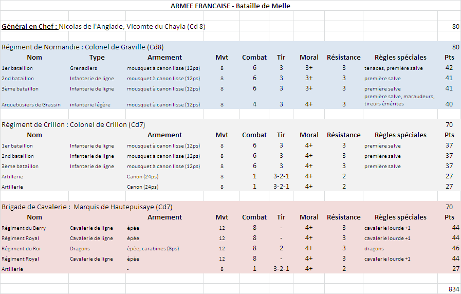This screenshot has height=294, width=461.
Task: Select the Général en Chef points value 80
Action: click(x=455, y=26)
